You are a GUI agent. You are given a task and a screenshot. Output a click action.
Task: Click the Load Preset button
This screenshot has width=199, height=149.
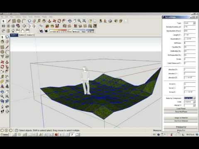point(181,108)
